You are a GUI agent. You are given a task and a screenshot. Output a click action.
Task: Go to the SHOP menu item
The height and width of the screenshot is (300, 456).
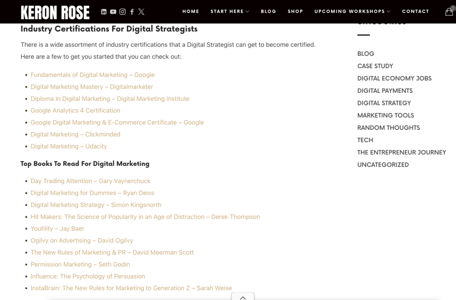point(295,12)
